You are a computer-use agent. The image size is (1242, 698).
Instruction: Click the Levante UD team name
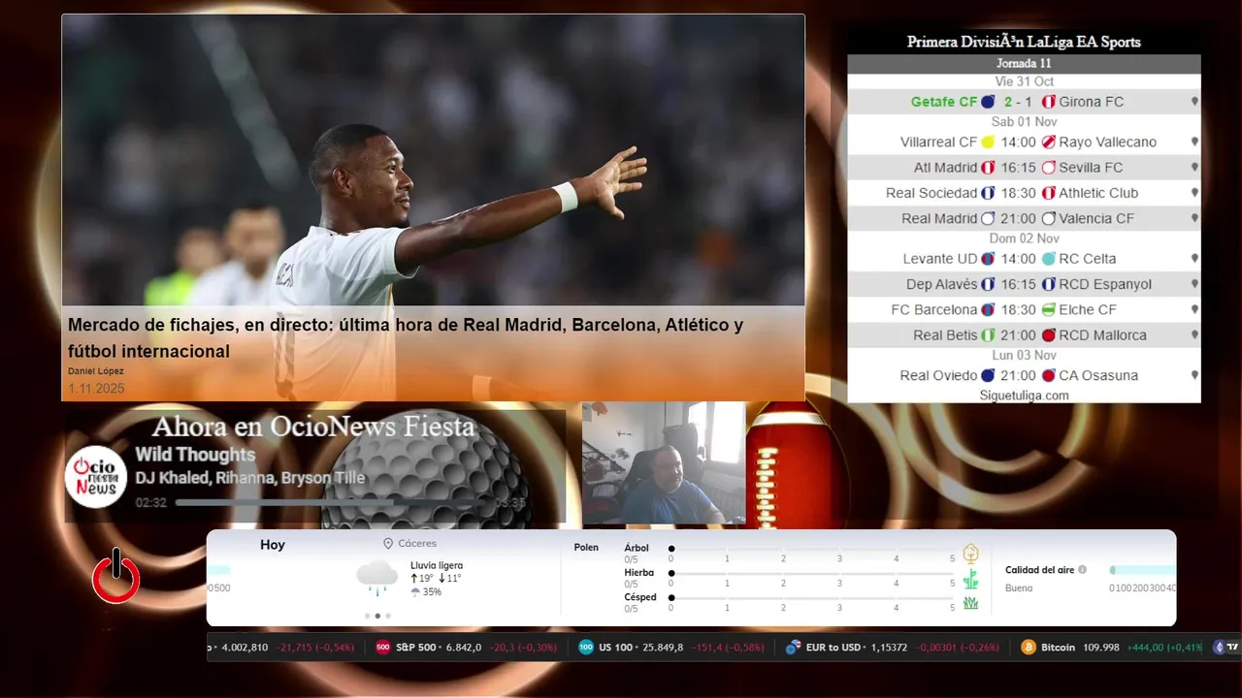pyautogui.click(x=940, y=259)
